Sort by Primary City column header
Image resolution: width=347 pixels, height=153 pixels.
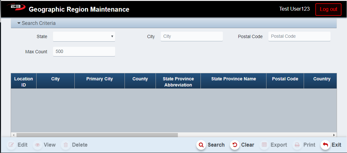point(99,79)
